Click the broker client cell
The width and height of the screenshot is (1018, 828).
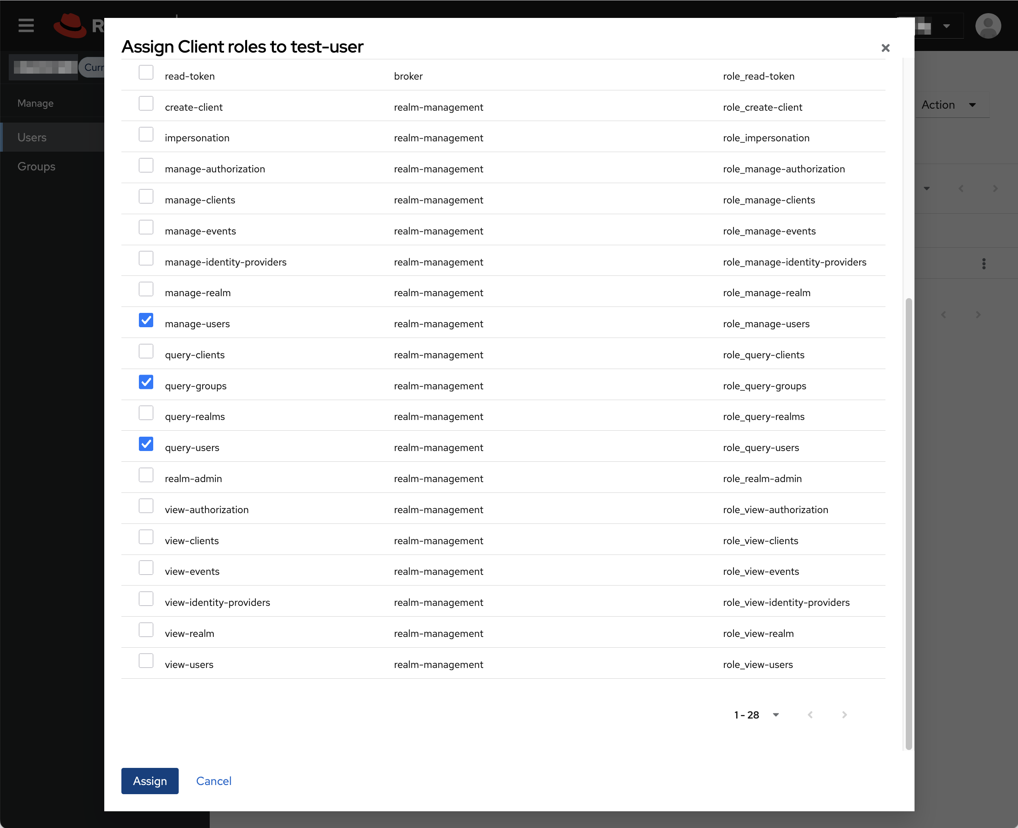(x=408, y=76)
